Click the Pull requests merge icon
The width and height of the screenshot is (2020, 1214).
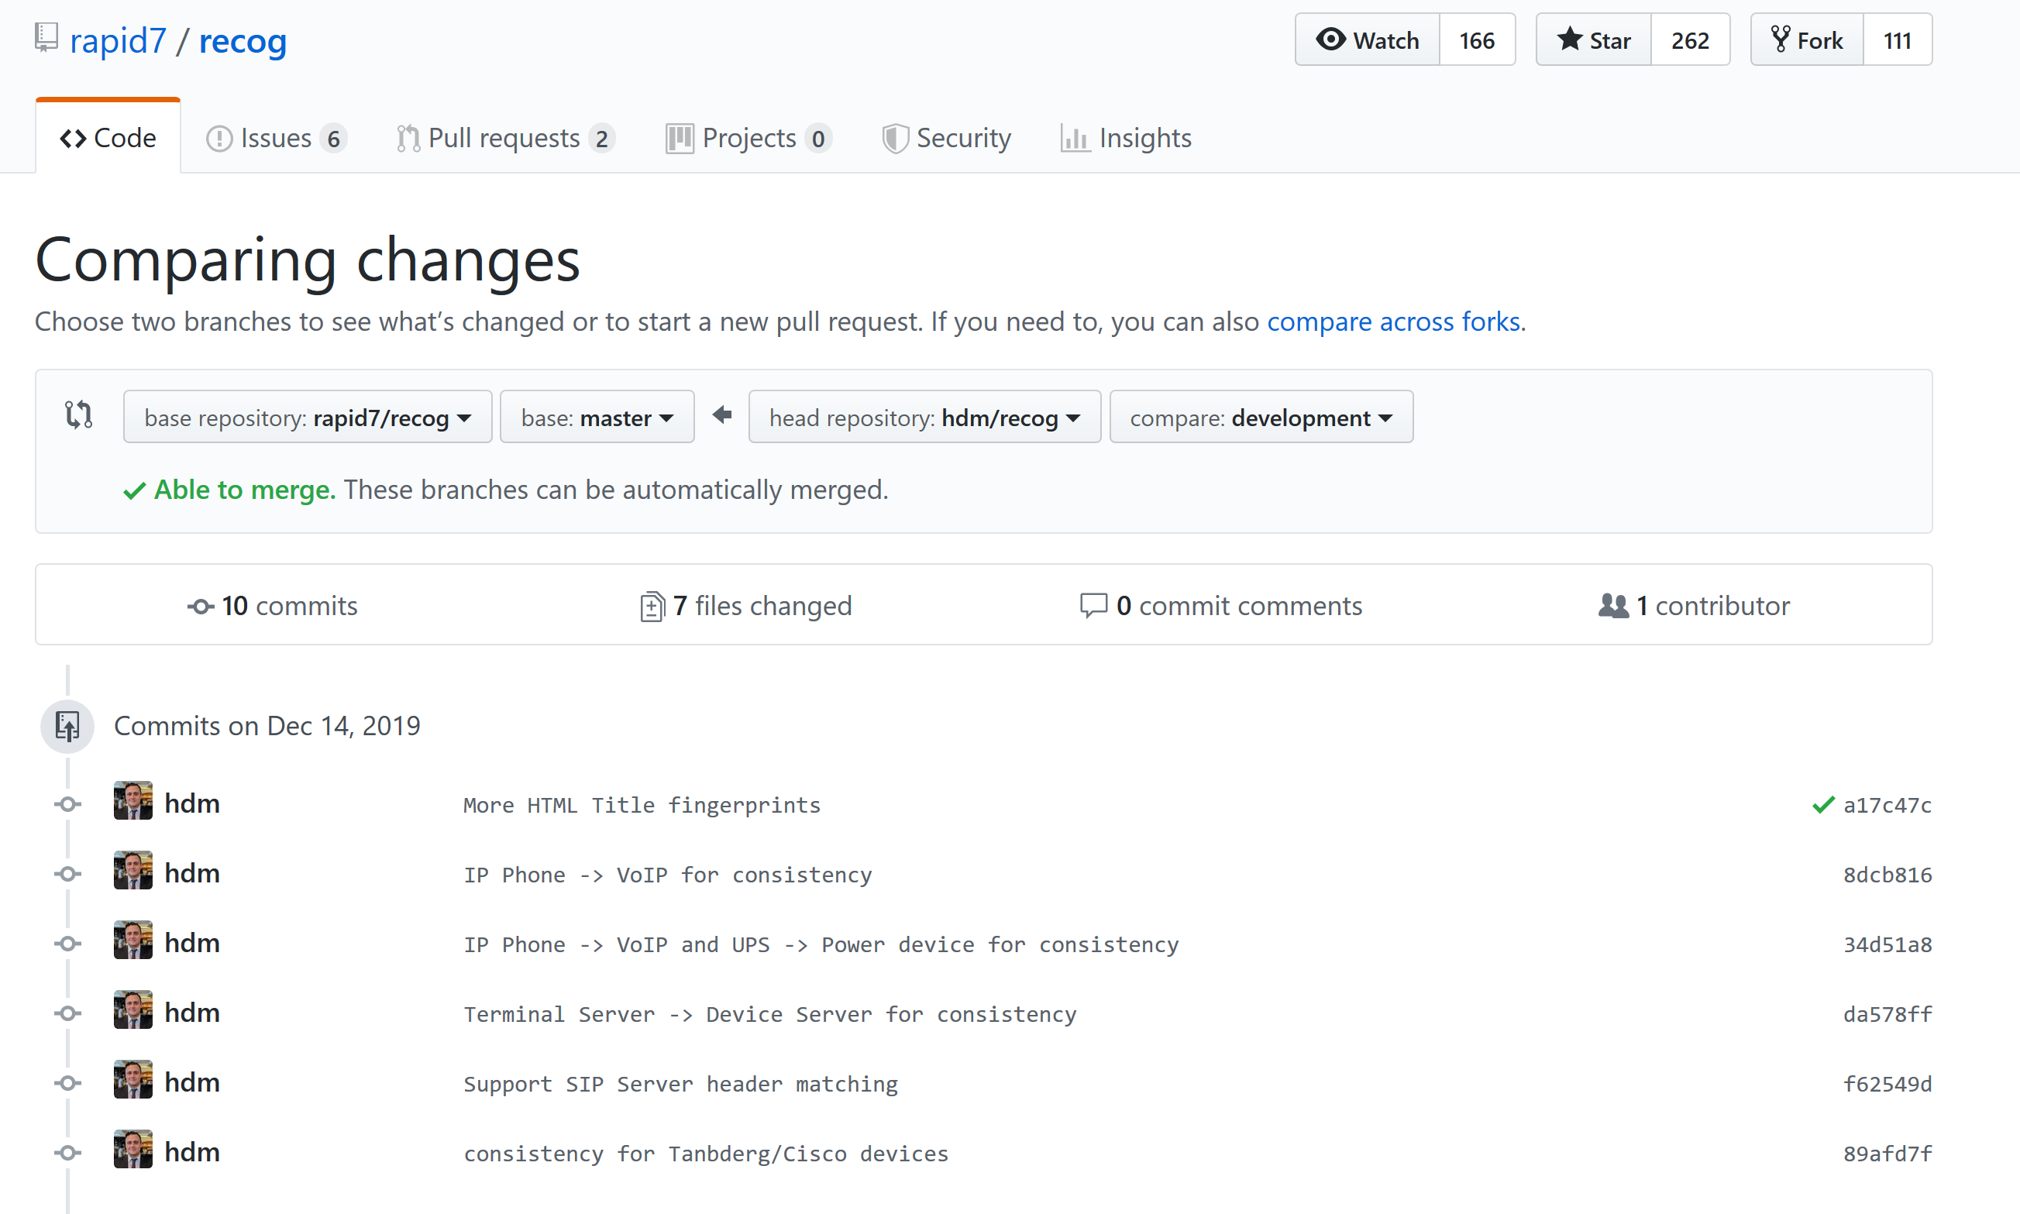coord(407,137)
